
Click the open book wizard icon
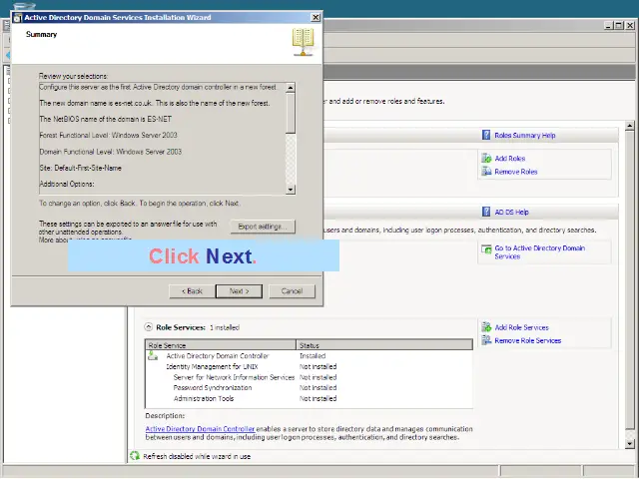click(x=303, y=42)
